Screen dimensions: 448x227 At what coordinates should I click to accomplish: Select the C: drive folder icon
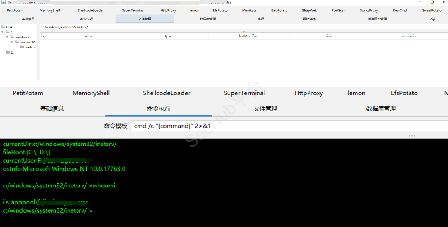click(x=8, y=32)
